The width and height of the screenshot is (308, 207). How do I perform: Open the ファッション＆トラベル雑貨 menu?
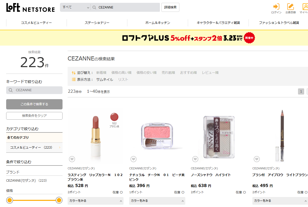tap(279, 23)
